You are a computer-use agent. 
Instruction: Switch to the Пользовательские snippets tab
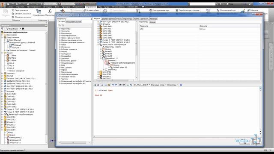coord(74,22)
